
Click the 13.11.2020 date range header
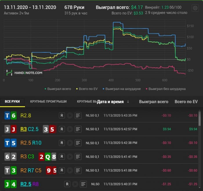30,7
